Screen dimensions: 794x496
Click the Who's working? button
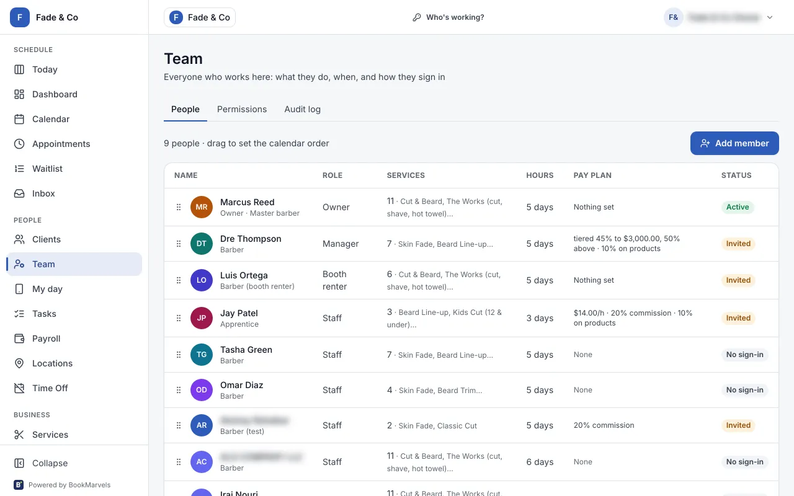[448, 17]
